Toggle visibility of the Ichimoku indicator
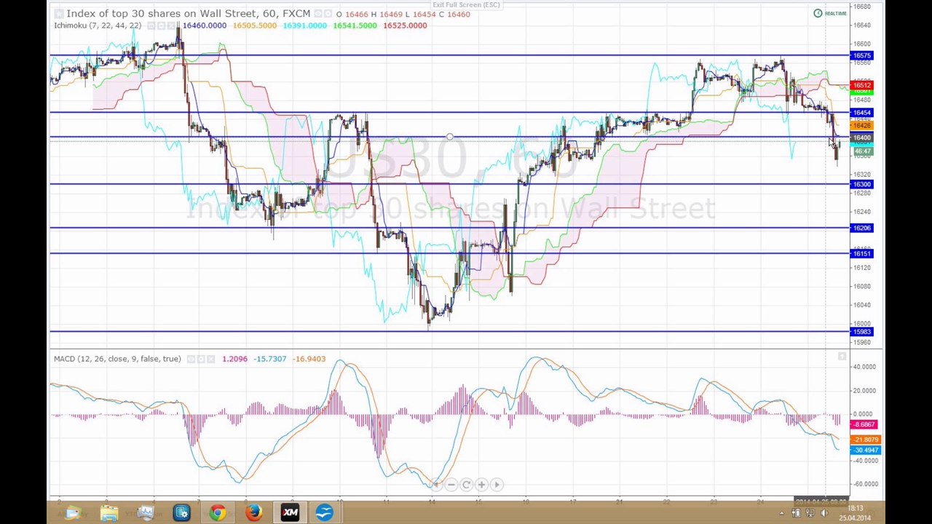The height and width of the screenshot is (524, 932). pyautogui.click(x=151, y=25)
